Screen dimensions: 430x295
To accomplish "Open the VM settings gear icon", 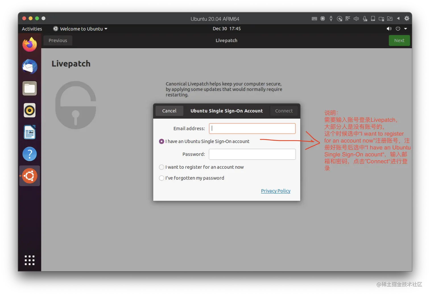I will (x=407, y=18).
